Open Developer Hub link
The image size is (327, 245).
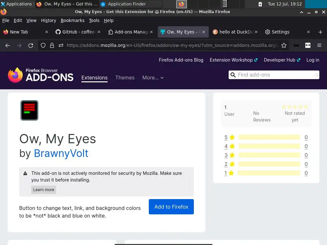click(282, 60)
